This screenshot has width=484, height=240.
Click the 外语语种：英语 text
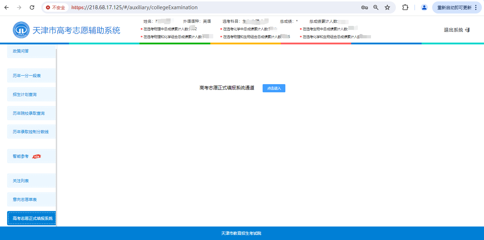tap(197, 21)
